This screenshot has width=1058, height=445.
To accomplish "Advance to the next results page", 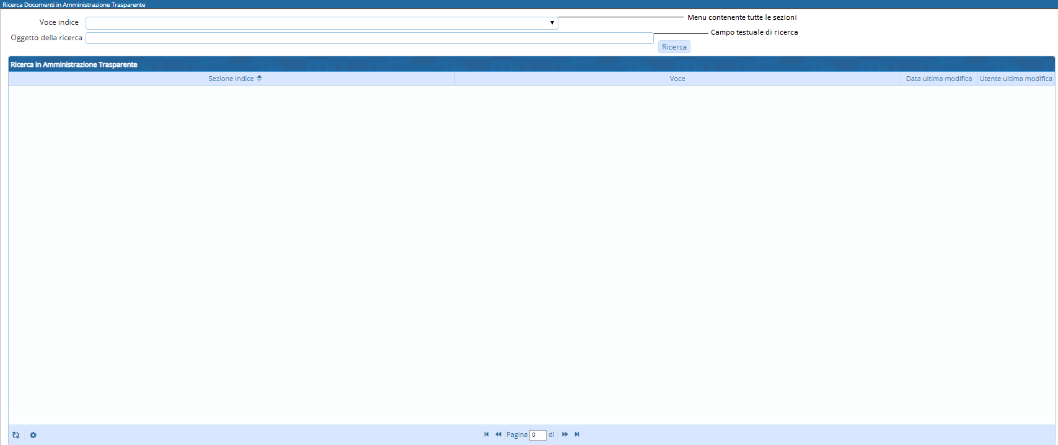I will coord(565,434).
